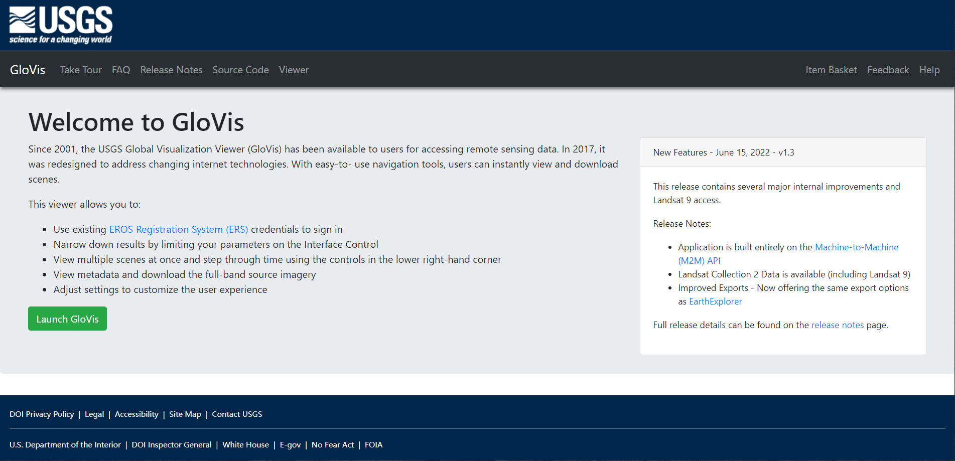Click 'View multiple scenes at once' bullet text

(277, 259)
